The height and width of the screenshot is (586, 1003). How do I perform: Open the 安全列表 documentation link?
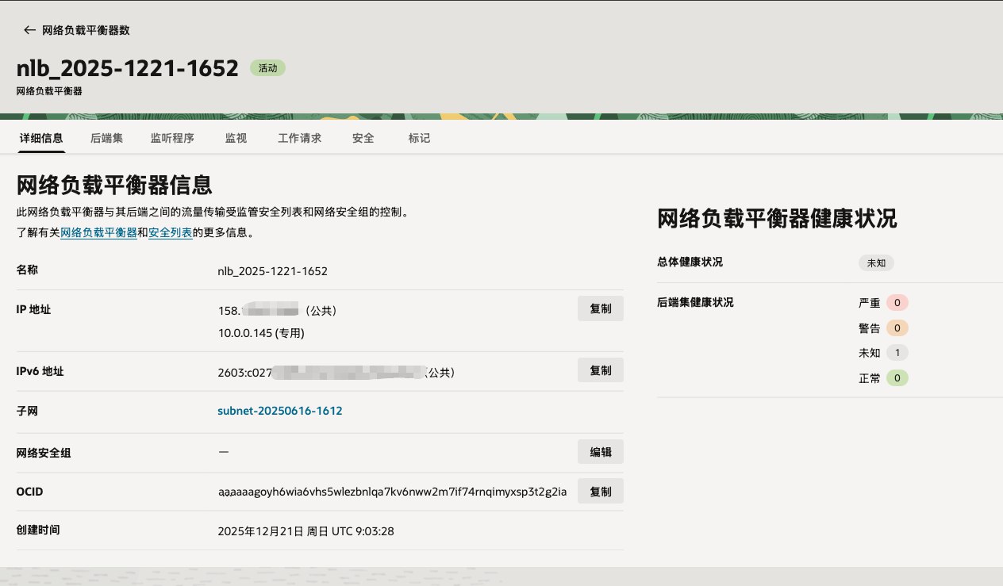[x=170, y=233]
